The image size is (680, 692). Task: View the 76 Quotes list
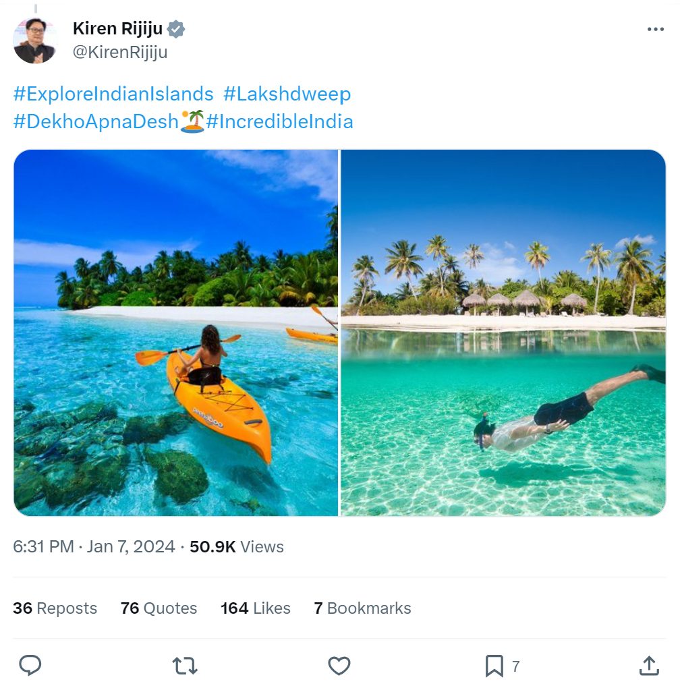[x=159, y=608]
